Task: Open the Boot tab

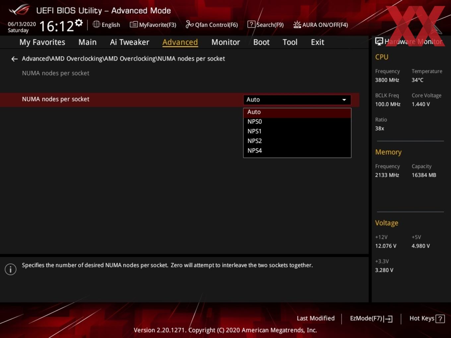Action: pyautogui.click(x=261, y=42)
